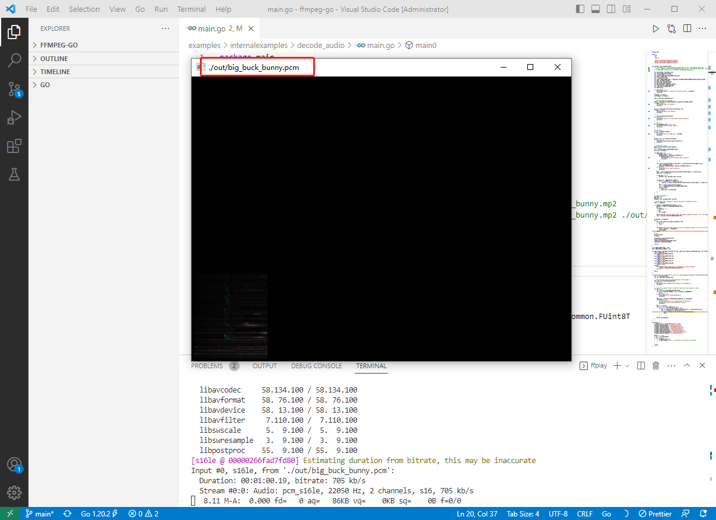Switch to the DEBUG CONSOLE tab
Image resolution: width=716 pixels, height=520 pixels.
[x=316, y=366]
